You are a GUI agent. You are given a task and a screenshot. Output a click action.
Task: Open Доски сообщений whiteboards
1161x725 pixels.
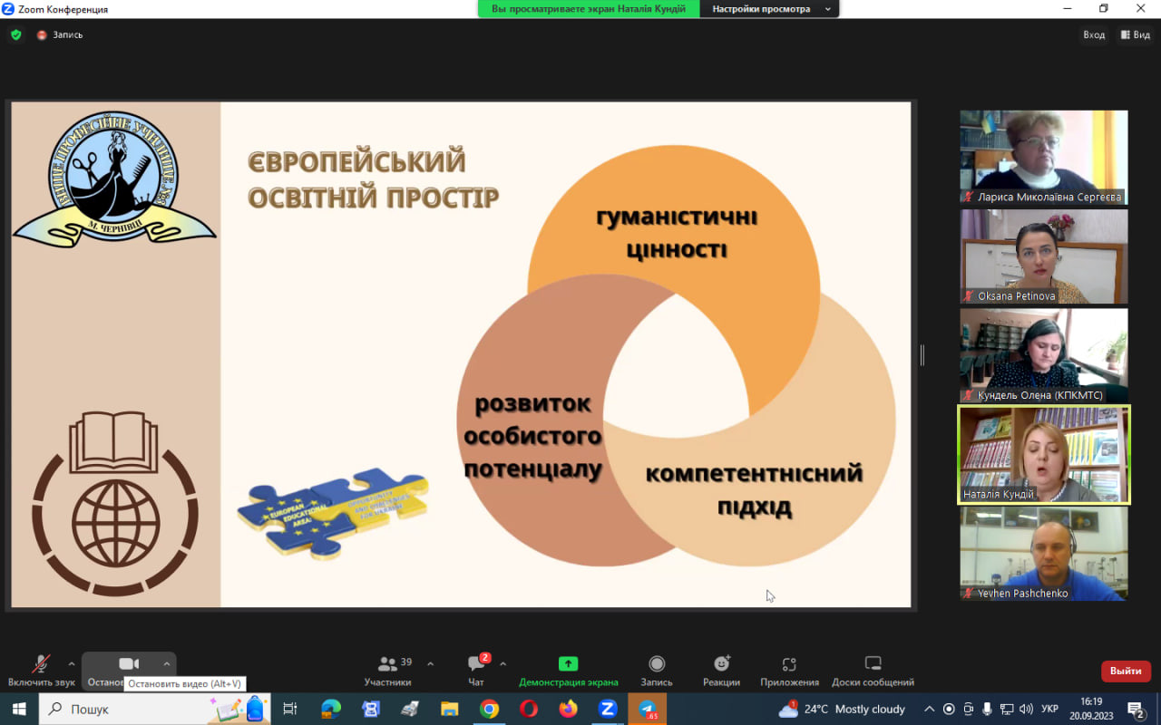pos(873,671)
